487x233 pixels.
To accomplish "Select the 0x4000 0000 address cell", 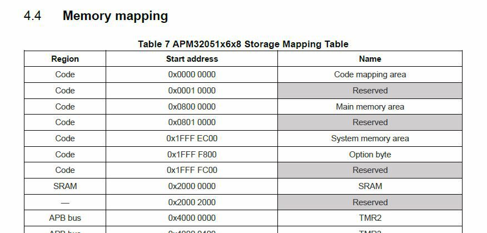I will click(192, 218).
